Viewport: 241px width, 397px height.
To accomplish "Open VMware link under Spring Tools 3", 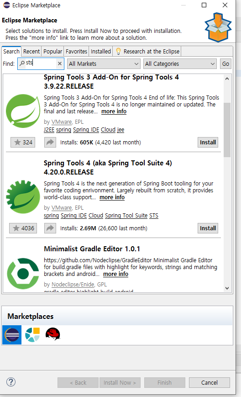I will coord(62,122).
